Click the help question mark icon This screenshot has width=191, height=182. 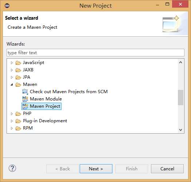(12, 168)
